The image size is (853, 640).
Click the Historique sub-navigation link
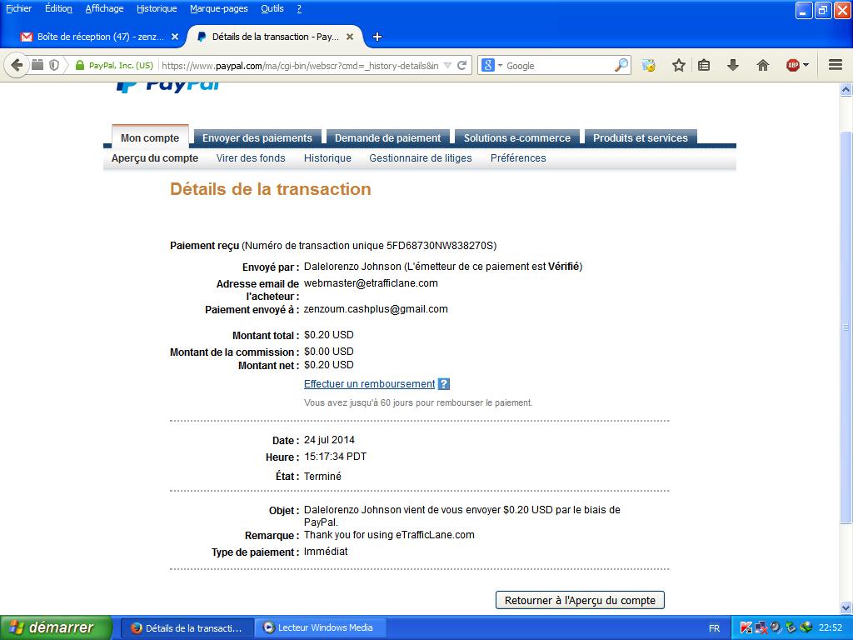click(x=327, y=157)
